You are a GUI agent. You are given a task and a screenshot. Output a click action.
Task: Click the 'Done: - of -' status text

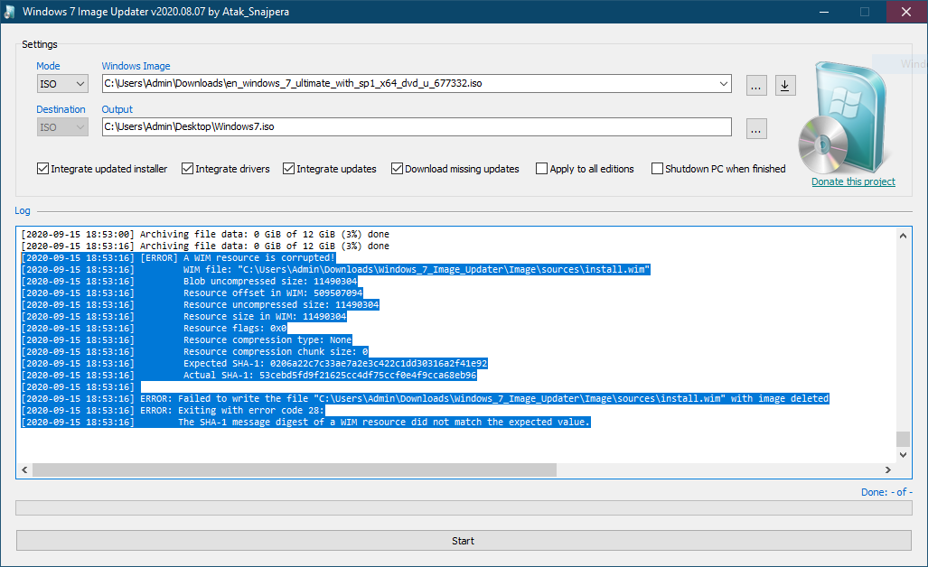pos(886,492)
